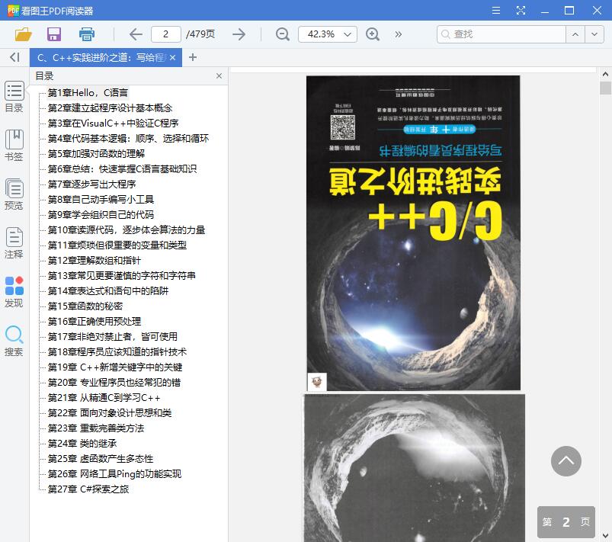Screen dimensions: 612x542
Task: Select 第22章 面向对象设计思想和类
Action: point(110,412)
